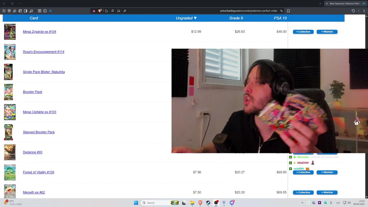Open Brave browser from taskbar
This screenshot has height=207, width=368.
coord(200,203)
